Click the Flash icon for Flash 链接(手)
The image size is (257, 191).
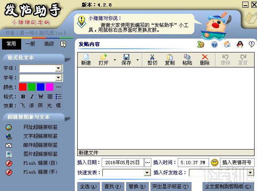pos(9,172)
